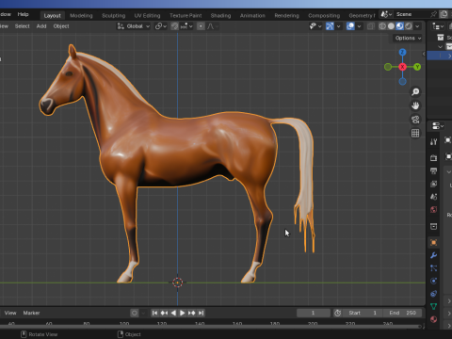
Task: Jump to the timeline start frame
Action: [x=154, y=313]
